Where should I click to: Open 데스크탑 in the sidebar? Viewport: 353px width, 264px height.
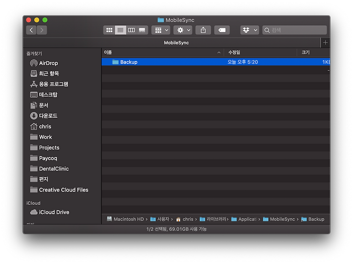point(44,94)
